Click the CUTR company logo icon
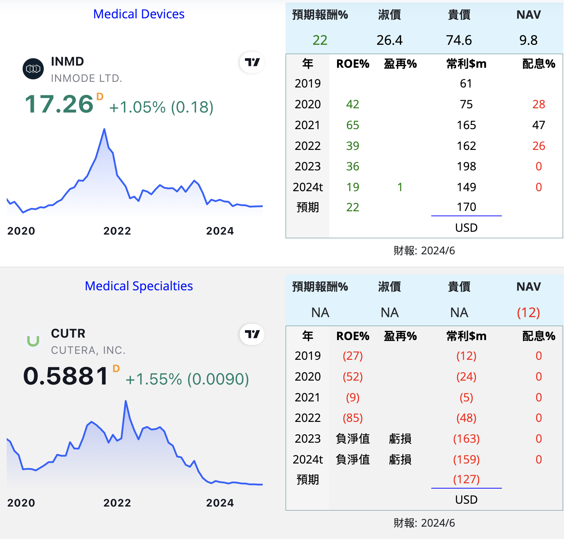 click(x=33, y=341)
